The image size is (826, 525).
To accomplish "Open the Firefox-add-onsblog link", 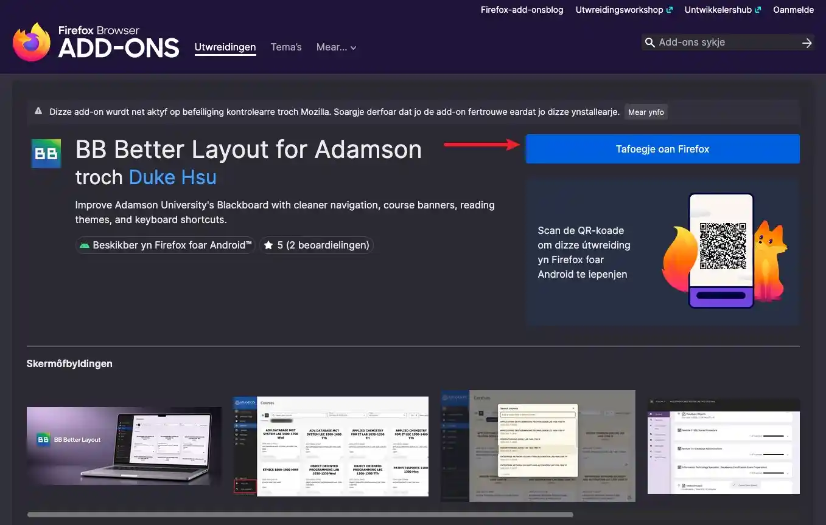I will point(522,10).
